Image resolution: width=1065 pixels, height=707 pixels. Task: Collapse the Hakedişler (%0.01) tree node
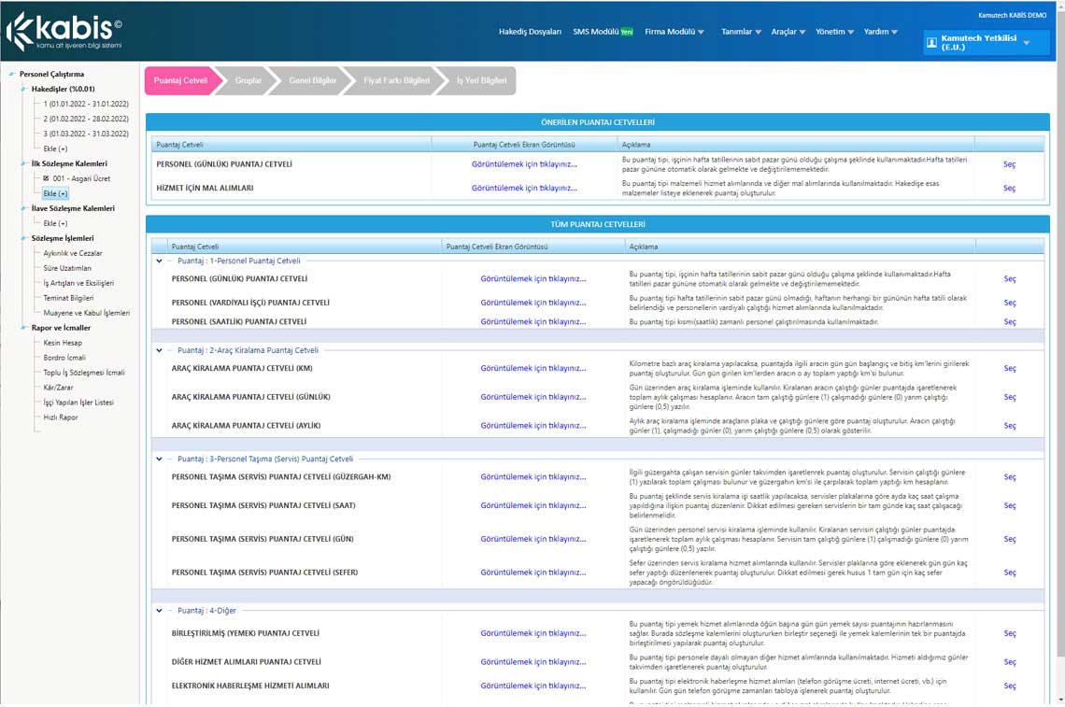(x=23, y=89)
